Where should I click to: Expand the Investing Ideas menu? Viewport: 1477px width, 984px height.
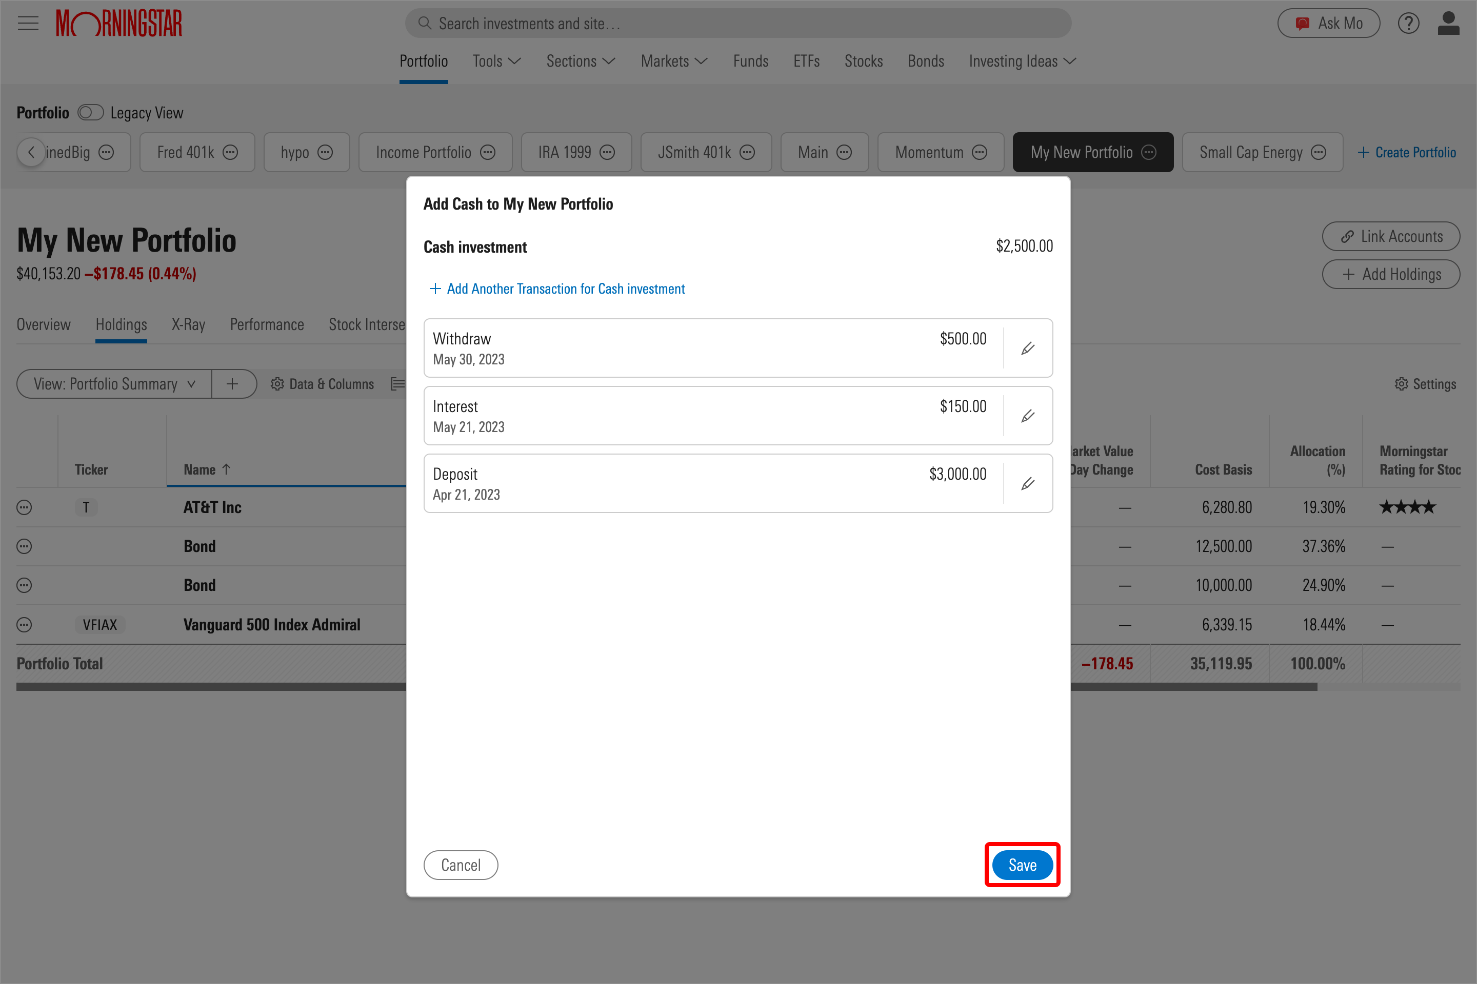tap(1023, 61)
